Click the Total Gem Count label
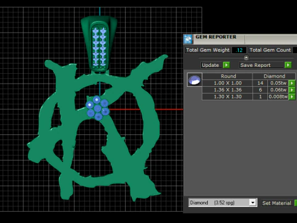This screenshot has height=223, width=297. point(270,50)
